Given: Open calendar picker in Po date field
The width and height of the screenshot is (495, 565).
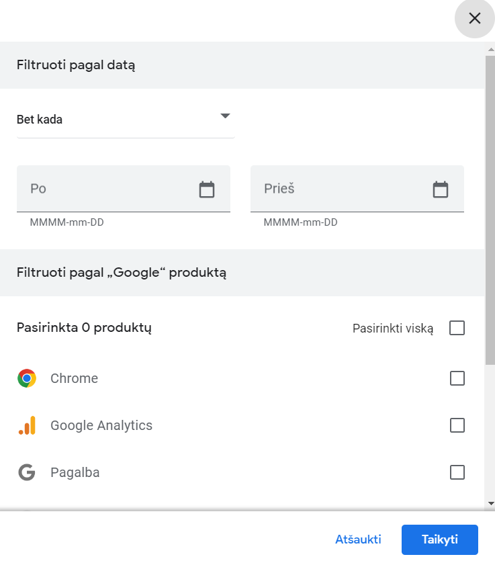Looking at the screenshot, I should point(207,189).
